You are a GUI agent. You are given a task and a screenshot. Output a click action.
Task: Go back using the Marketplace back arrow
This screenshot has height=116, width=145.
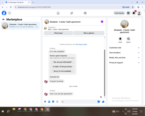click(3, 19)
